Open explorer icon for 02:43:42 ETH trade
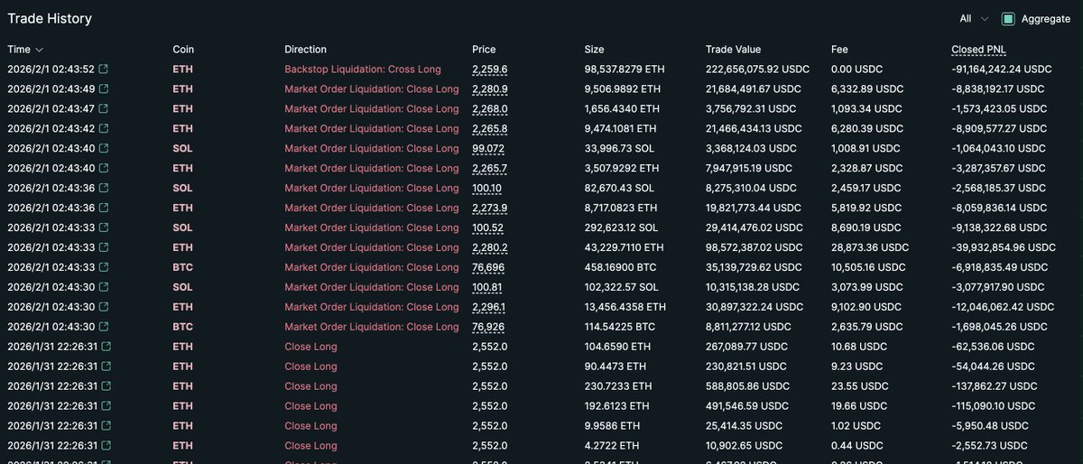This screenshot has height=464, width=1083. (x=104, y=128)
